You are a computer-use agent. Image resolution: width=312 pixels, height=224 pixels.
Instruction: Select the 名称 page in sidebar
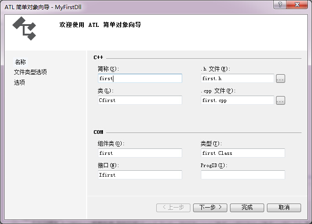[20, 62]
